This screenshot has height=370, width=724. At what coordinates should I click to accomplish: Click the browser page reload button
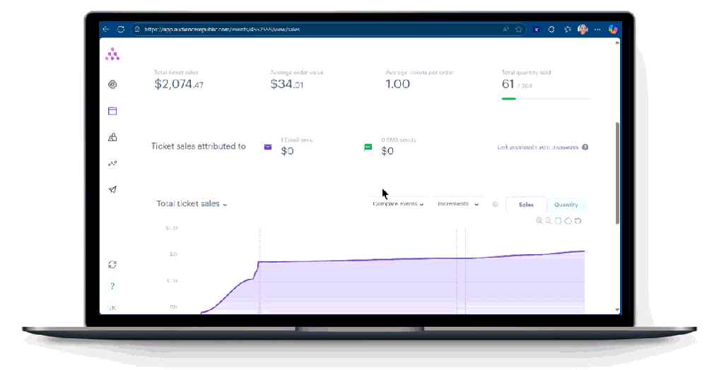coord(121,29)
